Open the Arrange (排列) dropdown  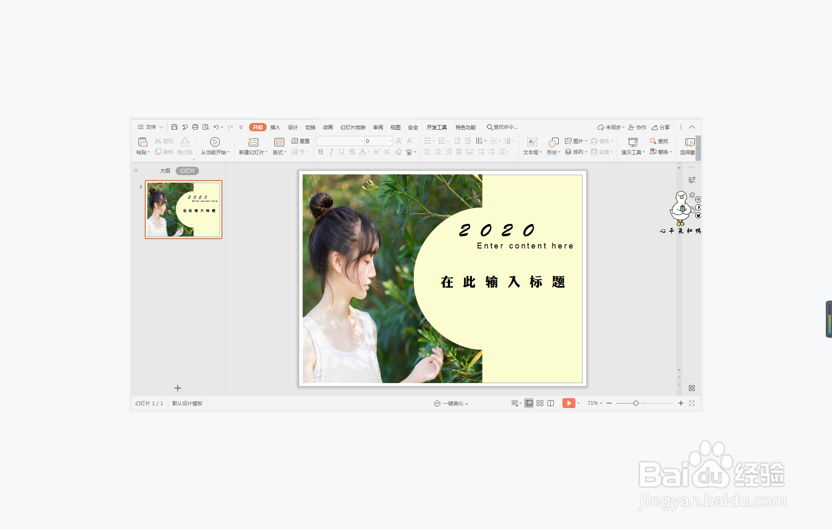click(x=576, y=152)
